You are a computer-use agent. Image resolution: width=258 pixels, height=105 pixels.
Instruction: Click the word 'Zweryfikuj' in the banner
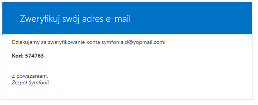[x=40, y=19]
